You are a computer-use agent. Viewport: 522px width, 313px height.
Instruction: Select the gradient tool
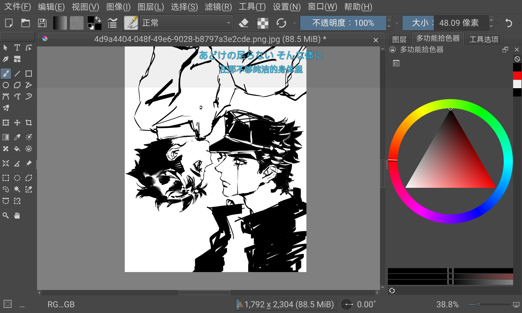pos(5,137)
